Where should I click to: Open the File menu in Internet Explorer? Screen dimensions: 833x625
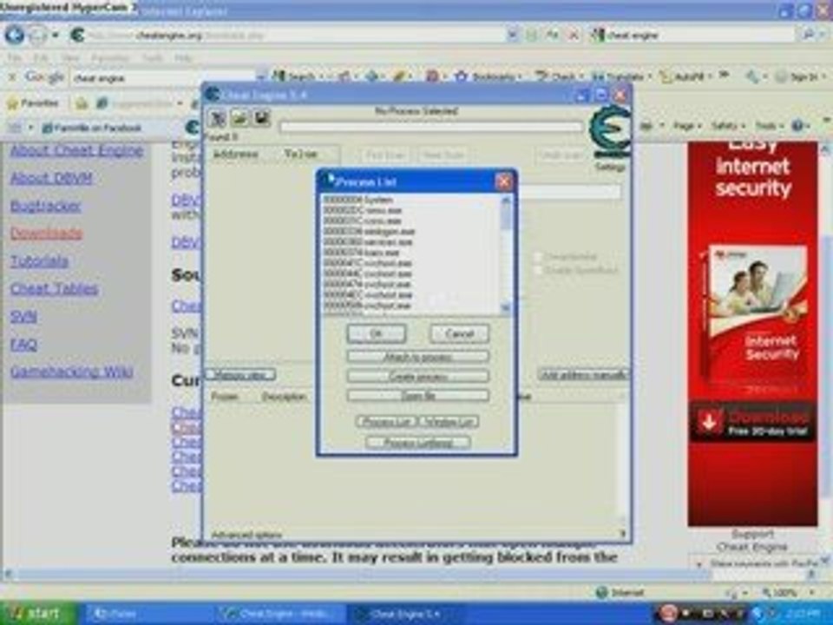pos(14,57)
